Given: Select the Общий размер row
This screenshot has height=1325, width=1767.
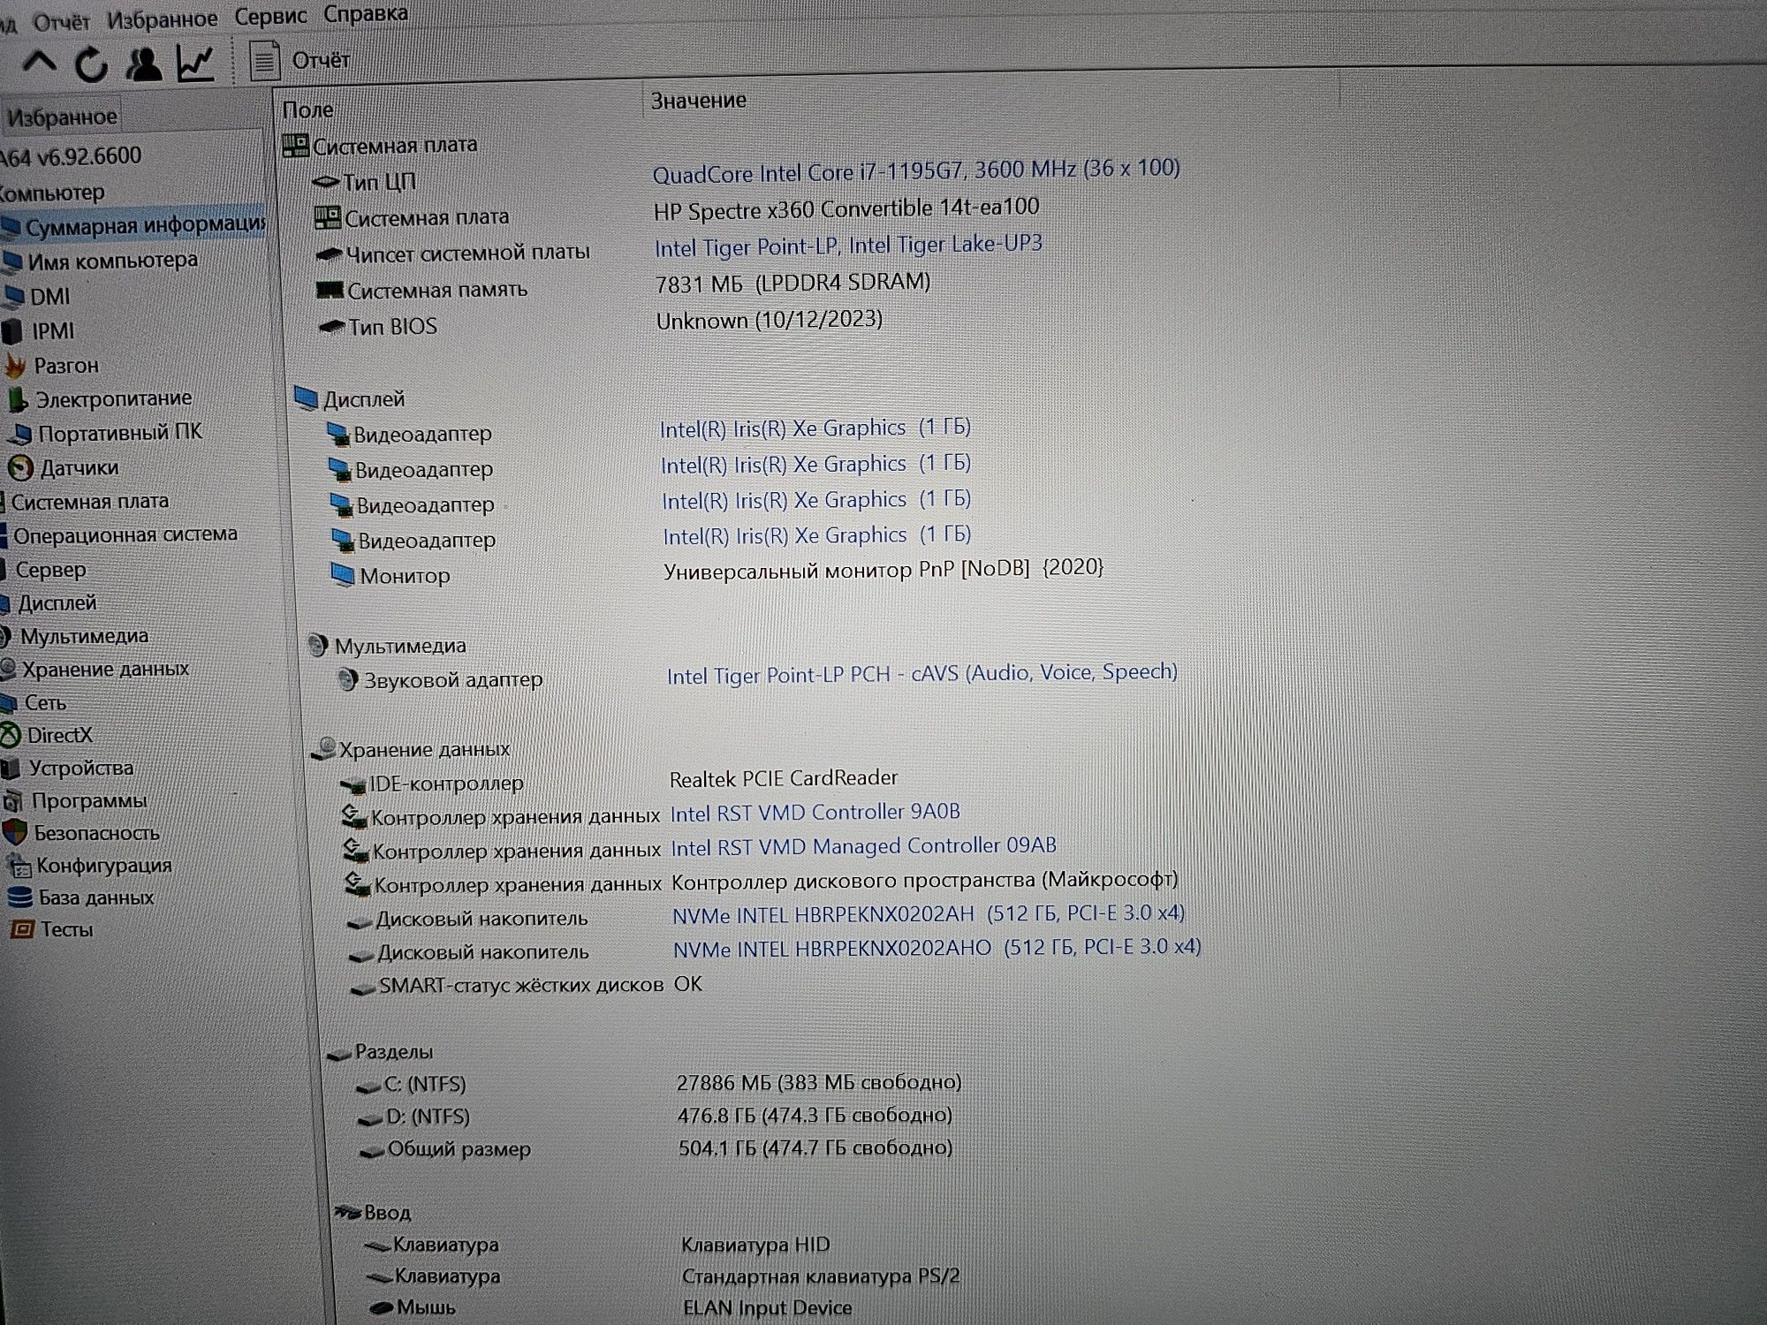Looking at the screenshot, I should (656, 1149).
